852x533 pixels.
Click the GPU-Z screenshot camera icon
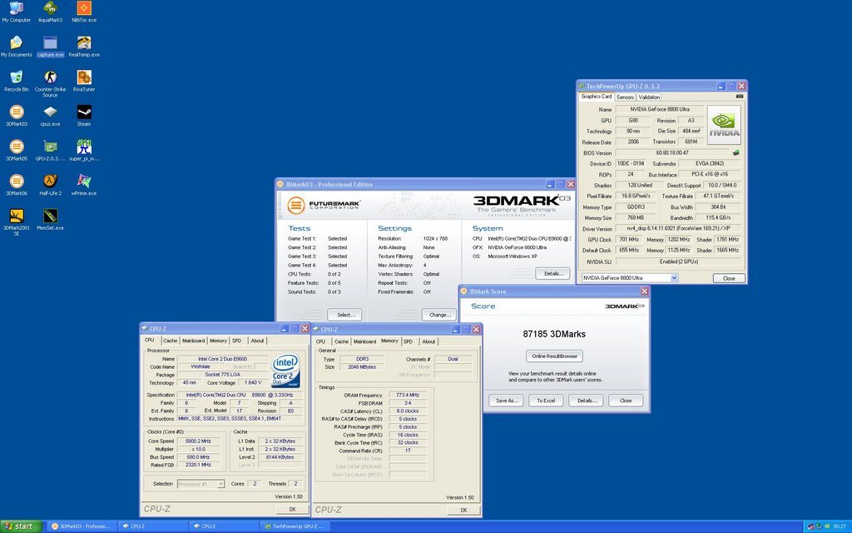click(x=739, y=97)
